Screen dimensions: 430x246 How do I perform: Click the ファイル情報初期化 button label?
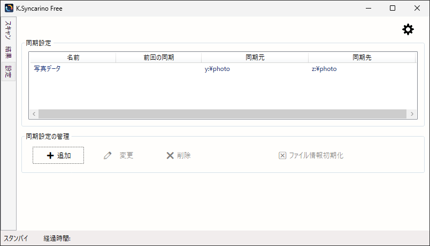316,155
